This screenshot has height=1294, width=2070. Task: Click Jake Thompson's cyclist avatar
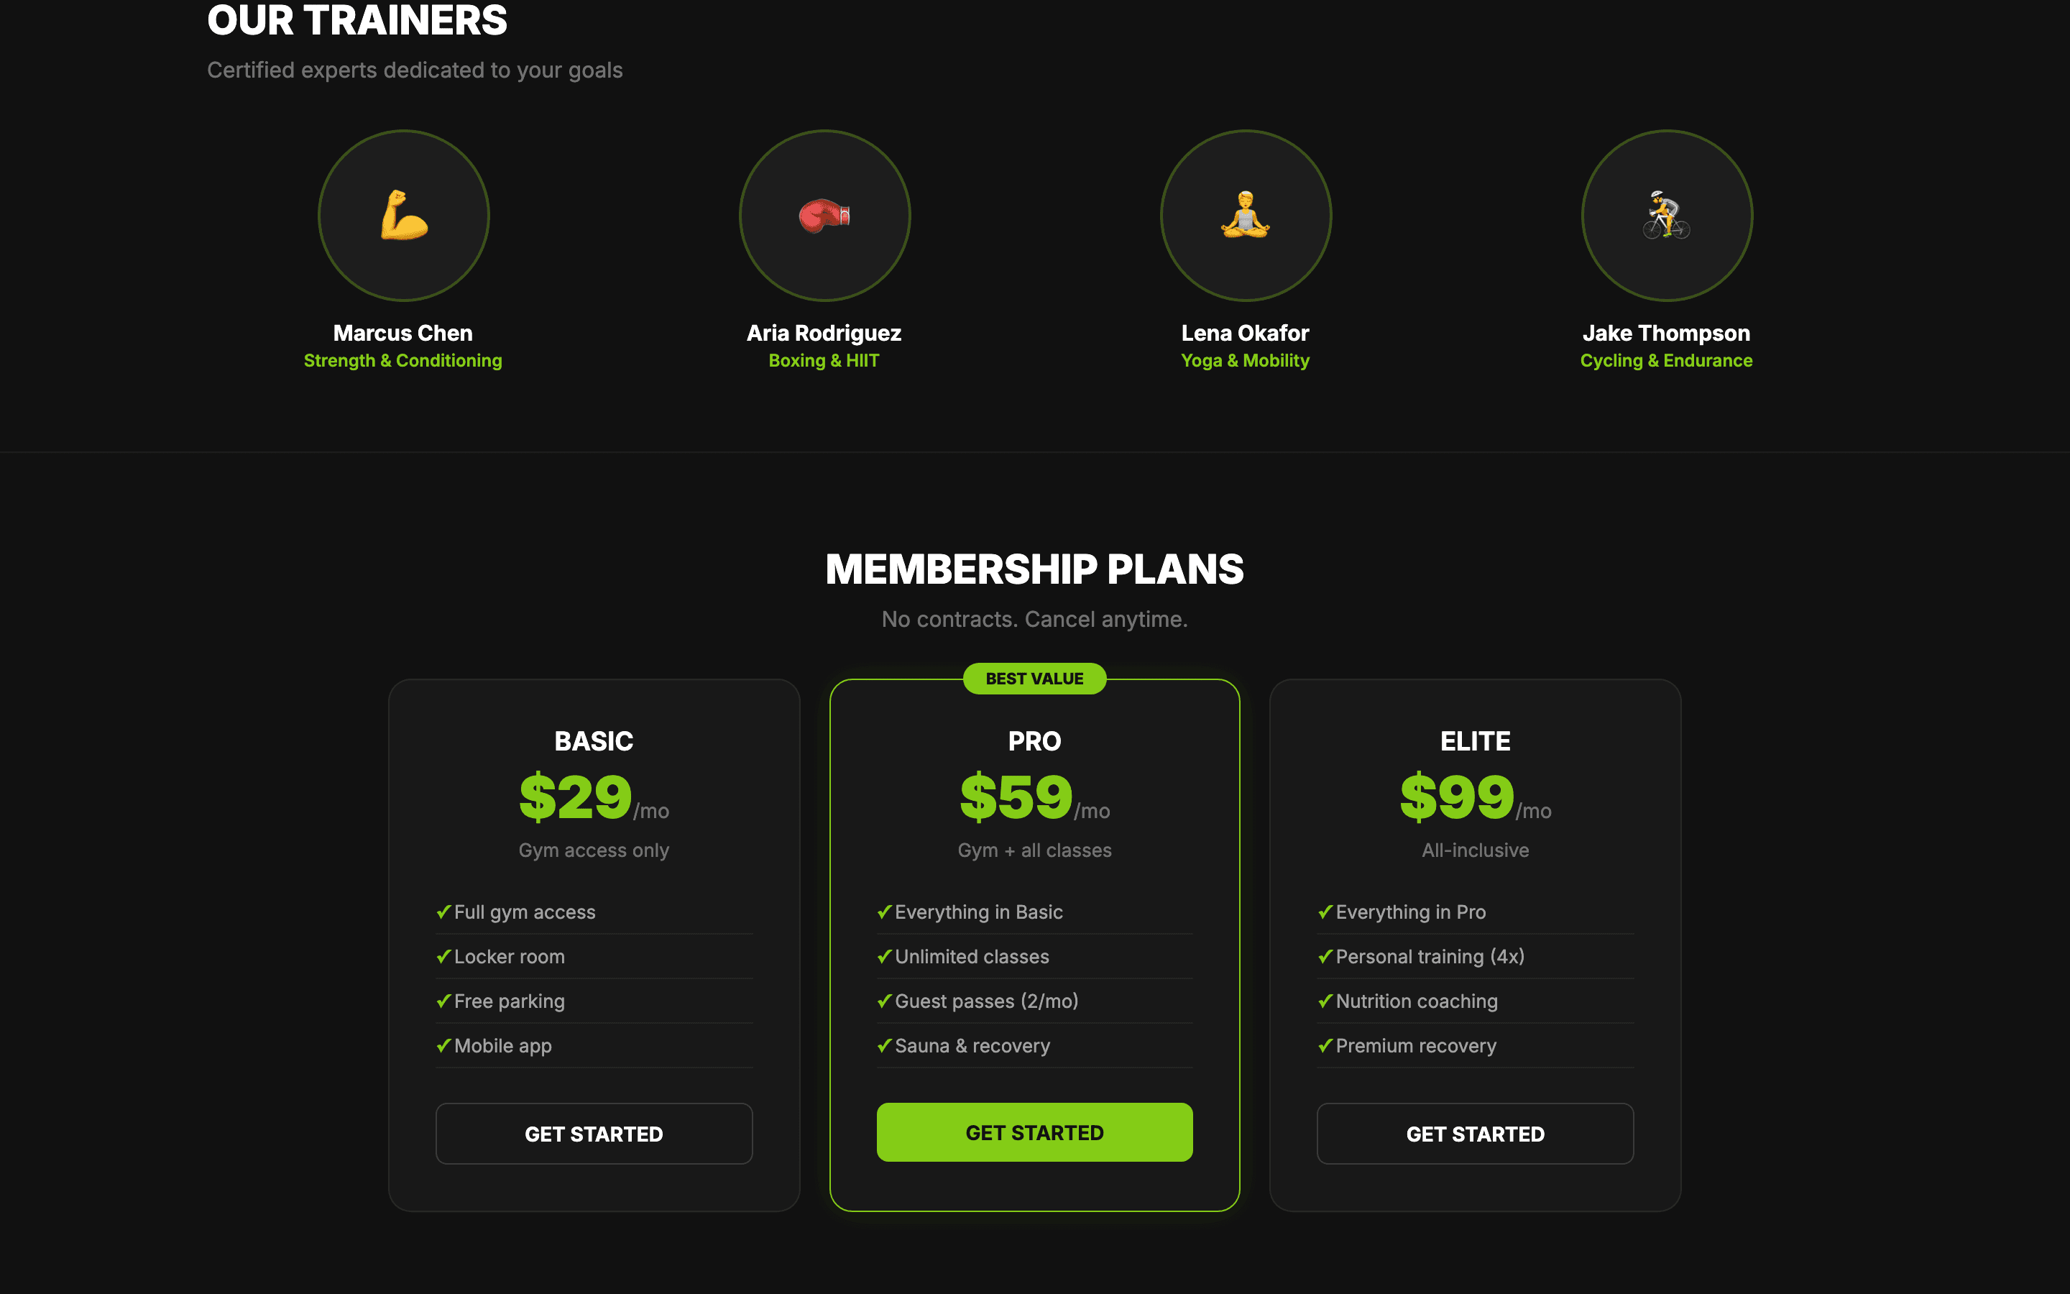click(x=1665, y=216)
